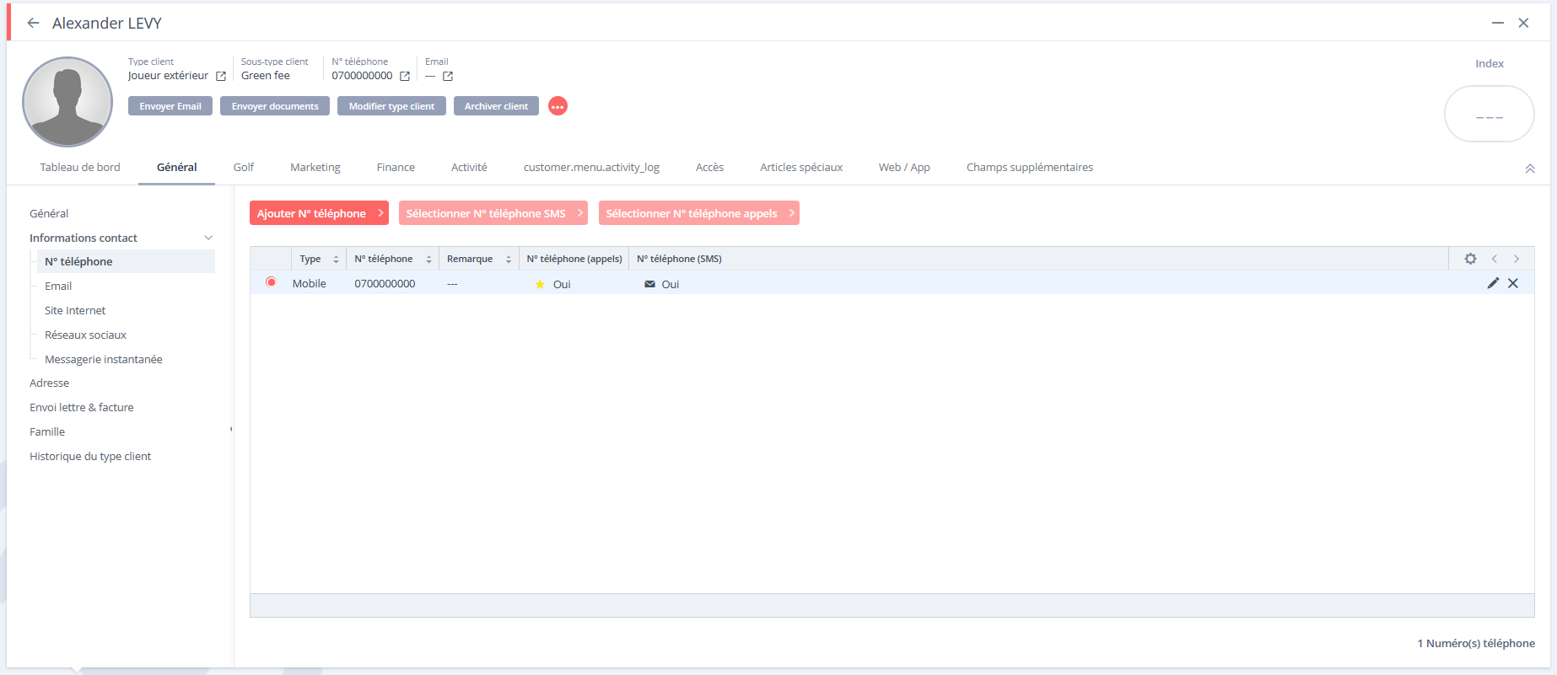Open the Email external link icon
Screen dimensions: 1557x675
(448, 76)
